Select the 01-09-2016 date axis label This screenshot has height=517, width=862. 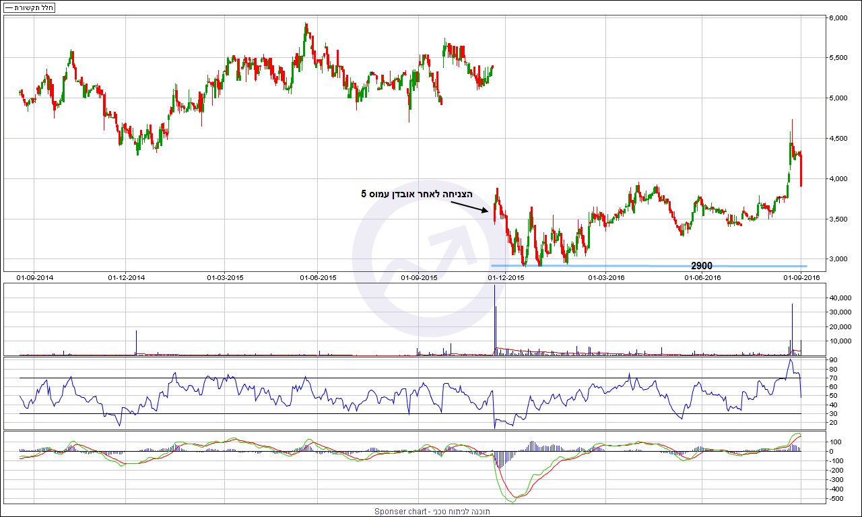tap(800, 277)
